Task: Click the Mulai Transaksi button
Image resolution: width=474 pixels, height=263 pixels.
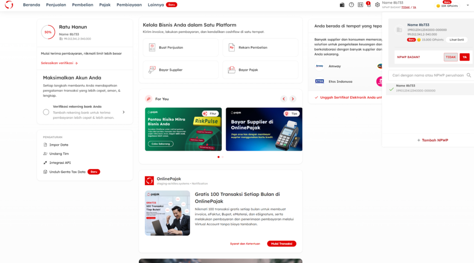Action: coord(281,244)
